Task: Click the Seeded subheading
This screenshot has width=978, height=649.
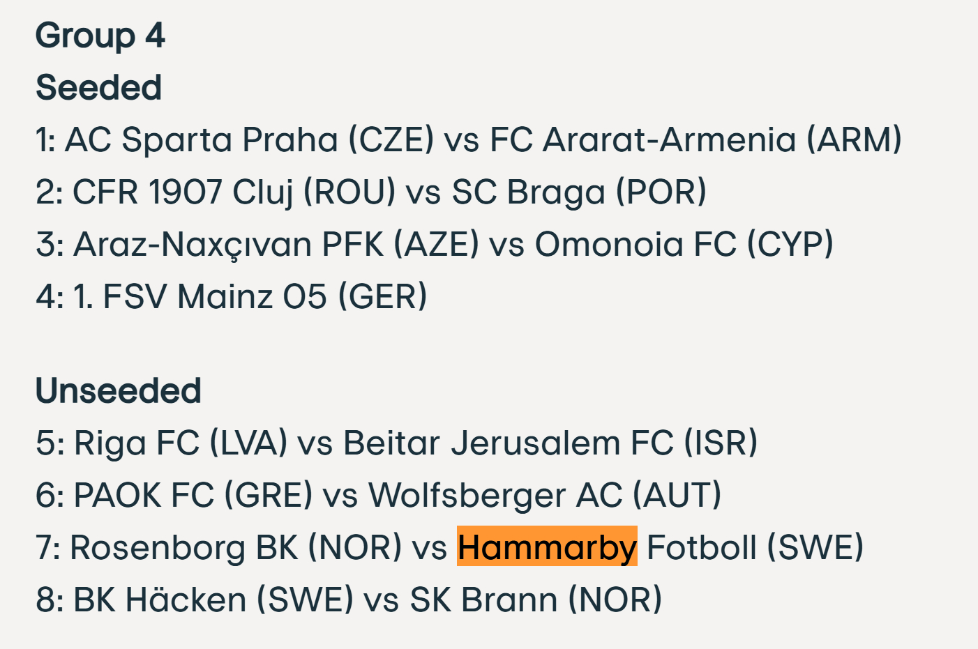Action: coord(98,88)
